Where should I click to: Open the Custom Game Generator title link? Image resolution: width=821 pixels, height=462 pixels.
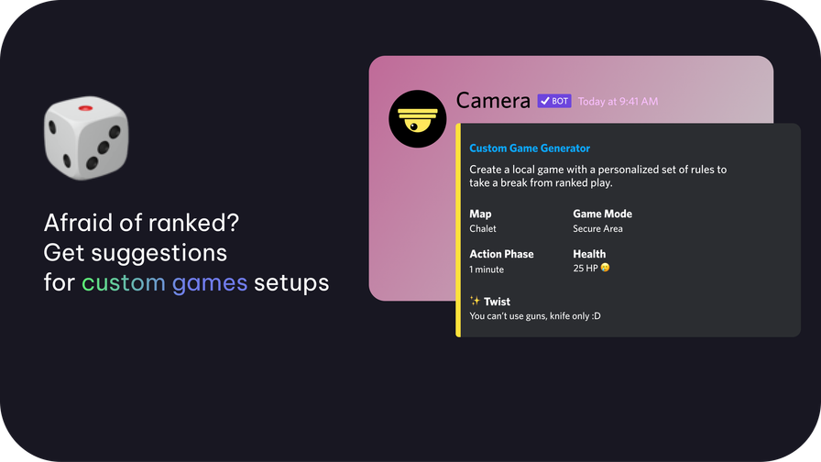pyautogui.click(x=530, y=148)
